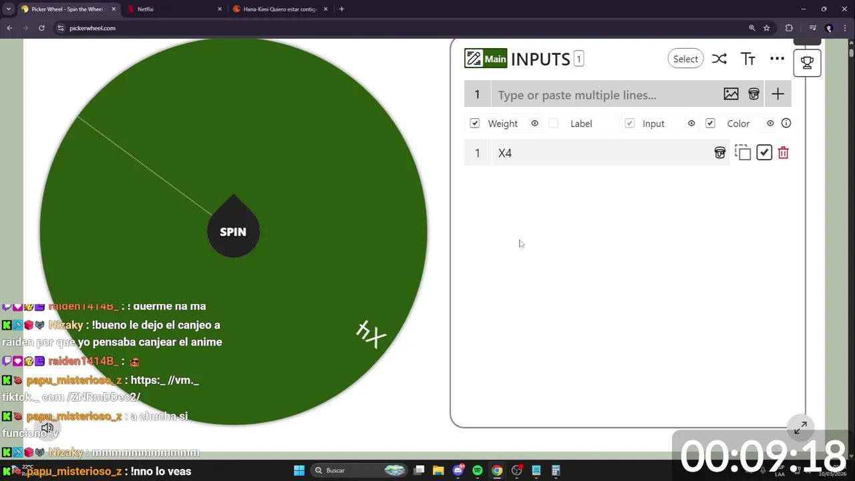Open a new browser tab
The height and width of the screenshot is (481, 855).
[x=341, y=9]
